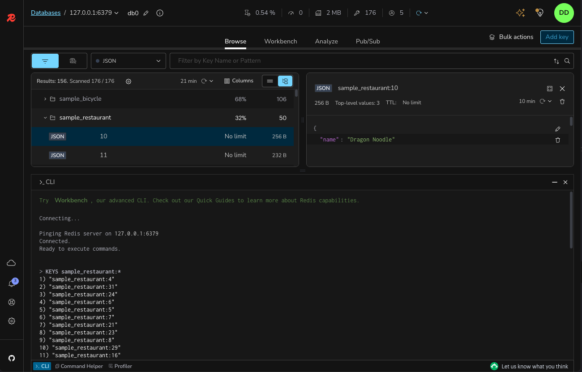Switch to tree view toggle
582x372 pixels.
pos(285,81)
